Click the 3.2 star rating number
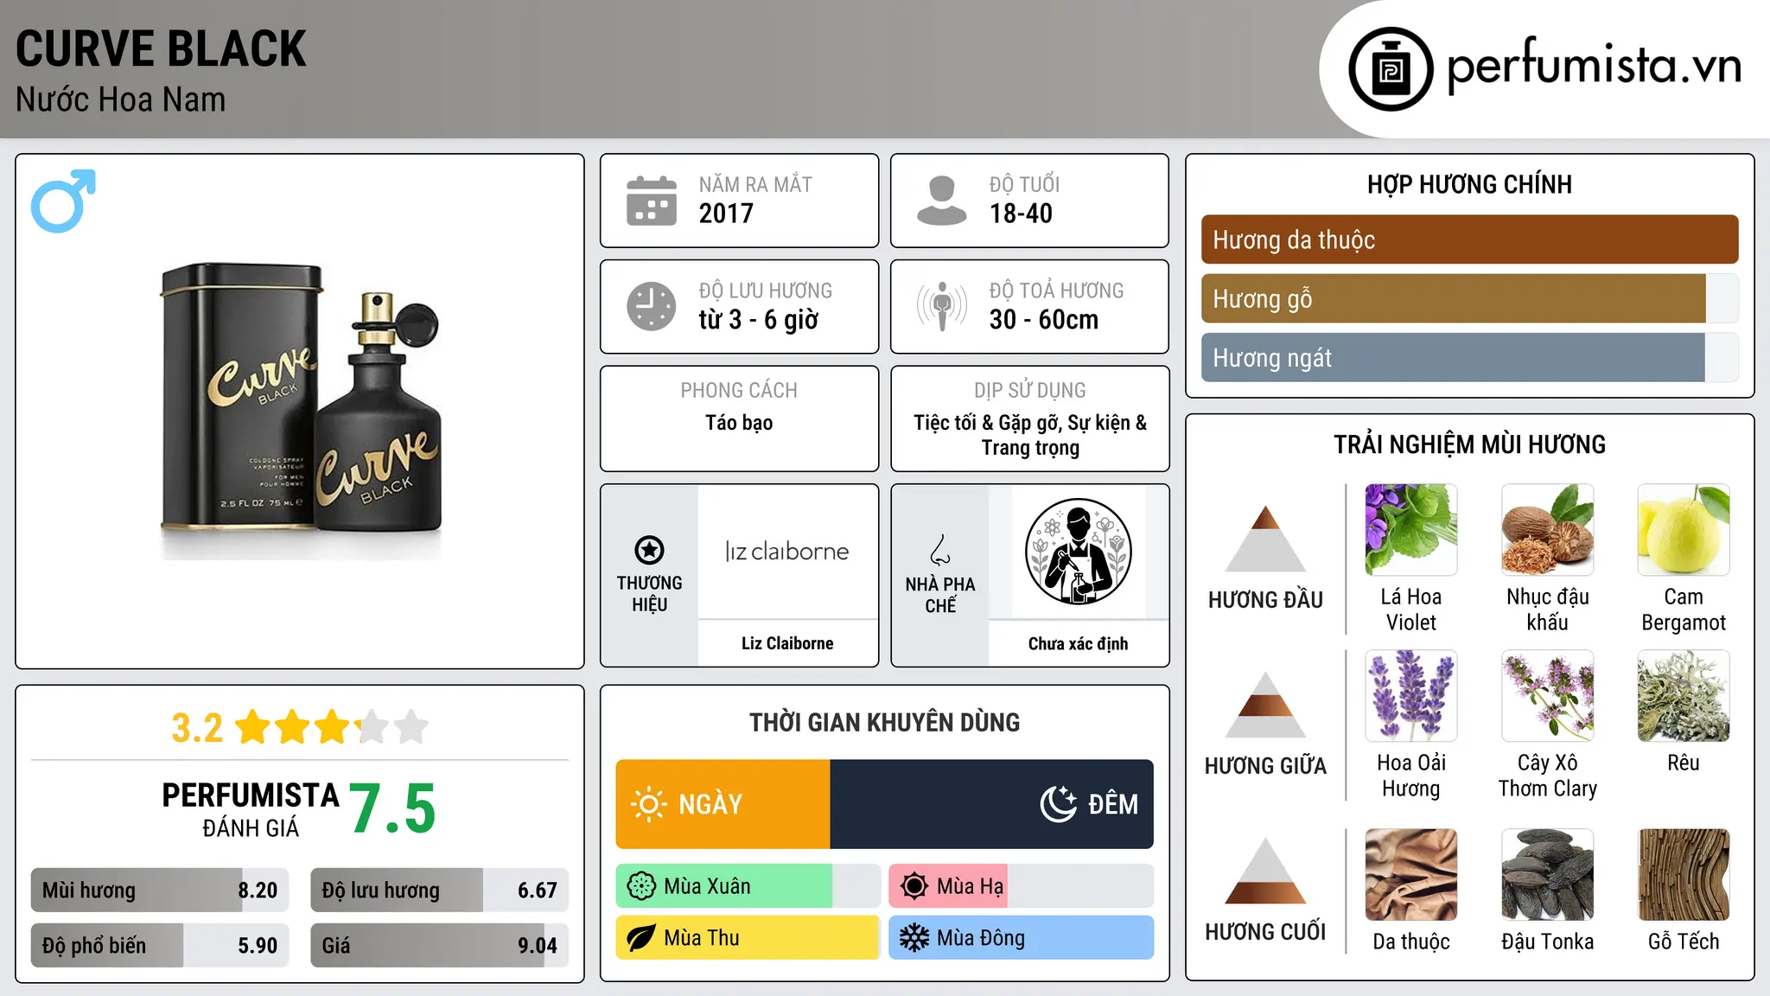The height and width of the screenshot is (996, 1770). tap(197, 727)
